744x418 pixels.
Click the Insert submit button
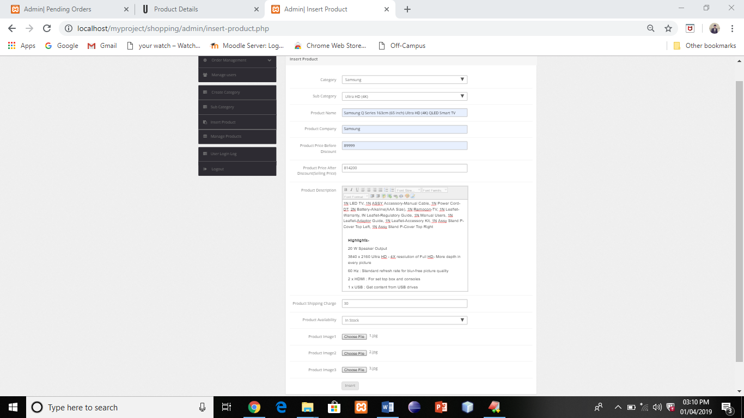coord(350,386)
